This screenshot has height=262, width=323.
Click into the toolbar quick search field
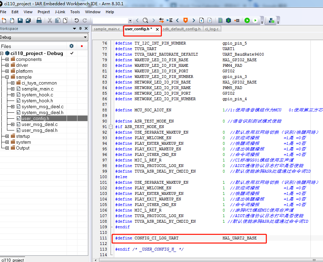(x=111, y=21)
